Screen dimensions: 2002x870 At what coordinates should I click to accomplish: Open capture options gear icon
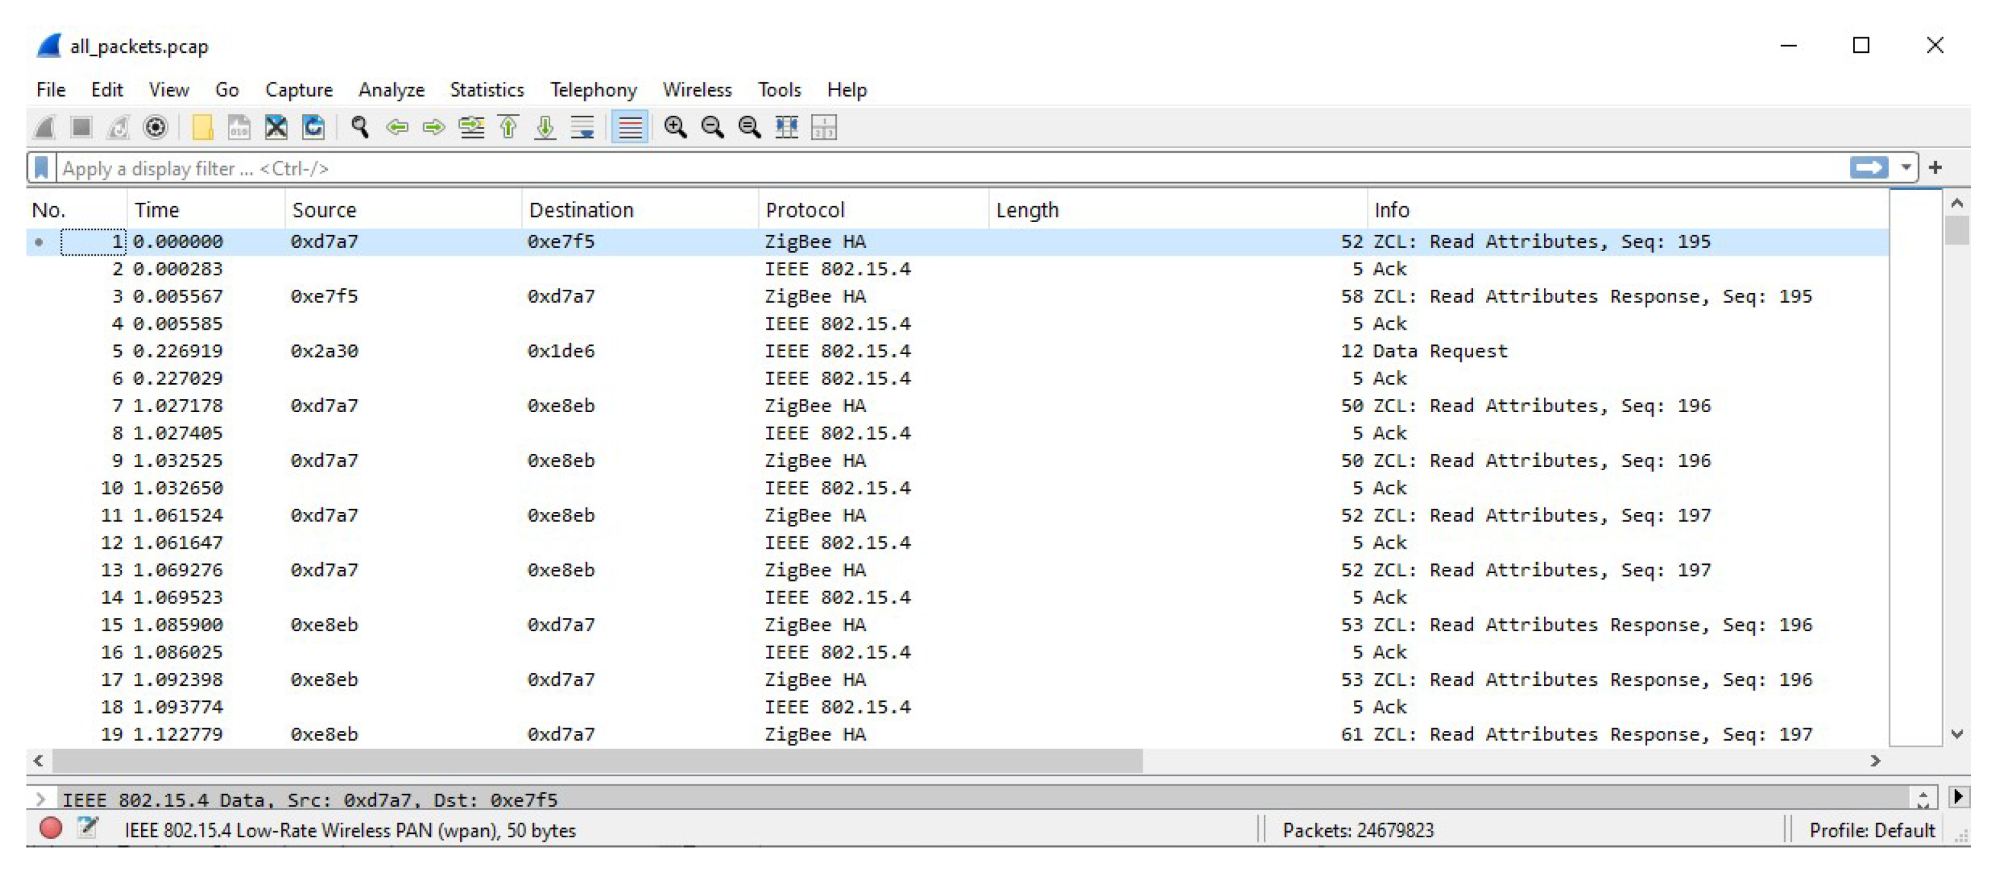point(155,127)
